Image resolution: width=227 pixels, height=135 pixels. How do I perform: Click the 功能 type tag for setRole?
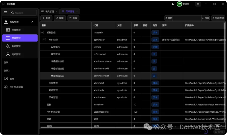click(155, 47)
